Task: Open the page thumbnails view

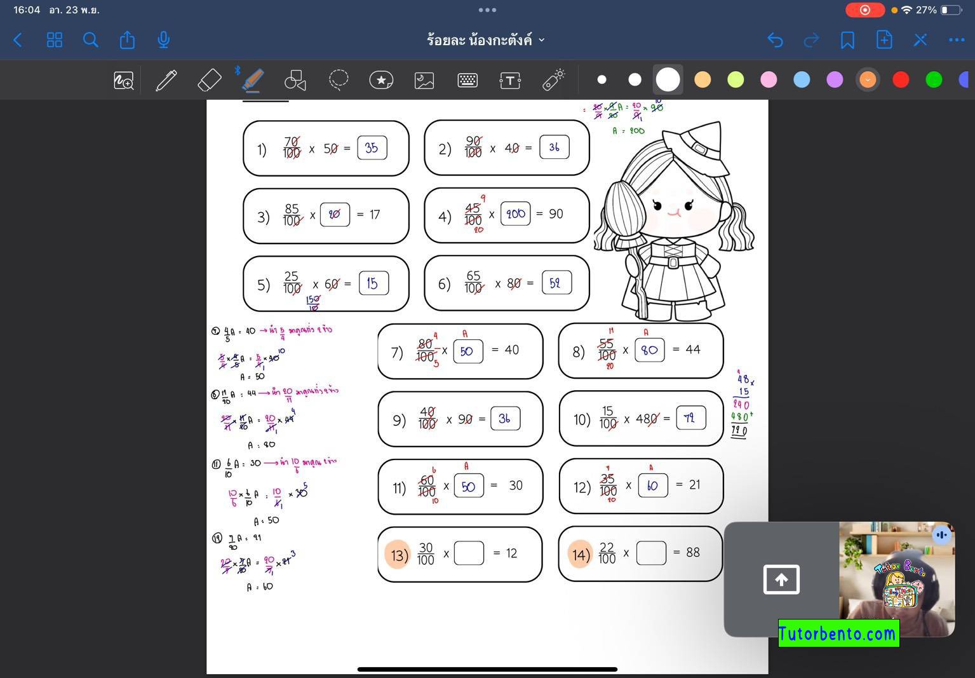Action: coord(55,39)
